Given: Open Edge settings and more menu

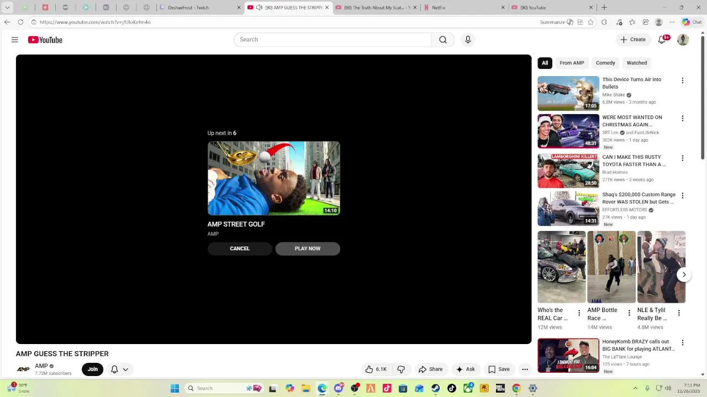Looking at the screenshot, I should (x=672, y=22).
